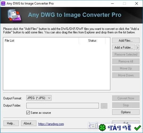Close the Any DWG to Image Converter window
The width and height of the screenshot is (143, 133).
tap(137, 3)
